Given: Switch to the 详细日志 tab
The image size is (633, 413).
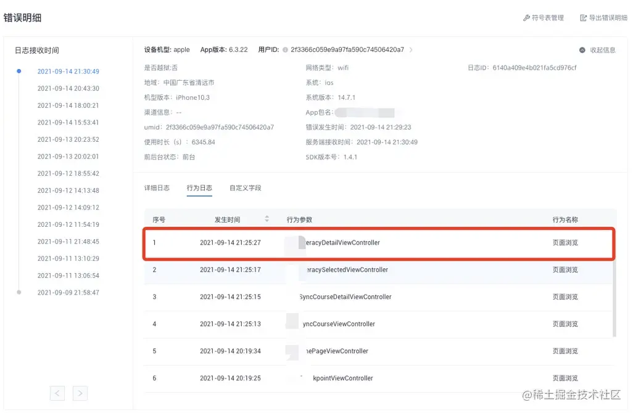Looking at the screenshot, I should [157, 188].
